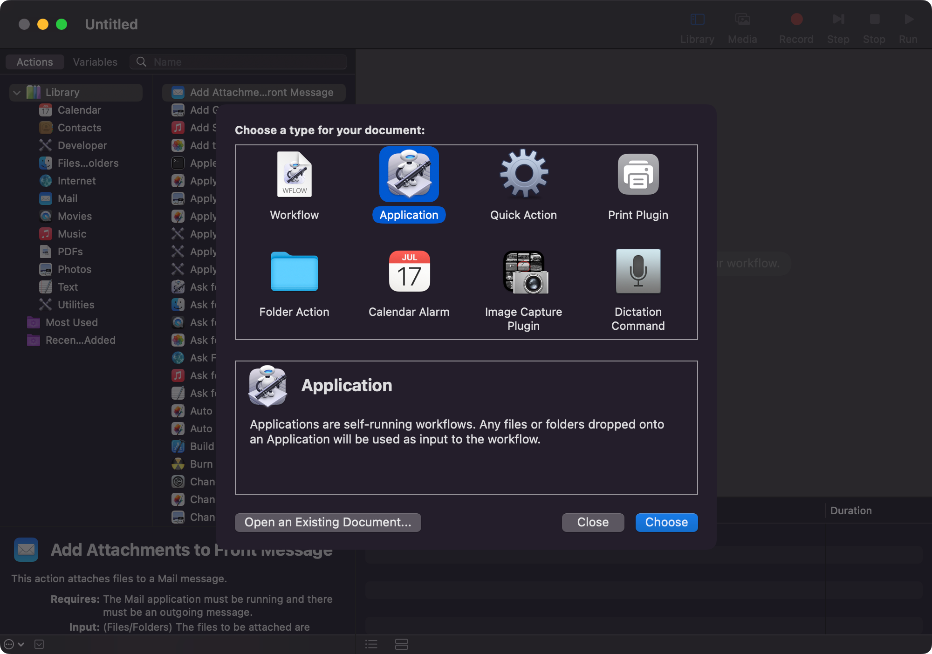
Task: Select the Print Plugin printer icon
Action: click(x=638, y=175)
